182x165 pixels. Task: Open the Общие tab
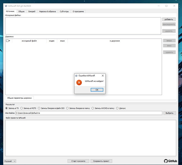(x=22, y=11)
